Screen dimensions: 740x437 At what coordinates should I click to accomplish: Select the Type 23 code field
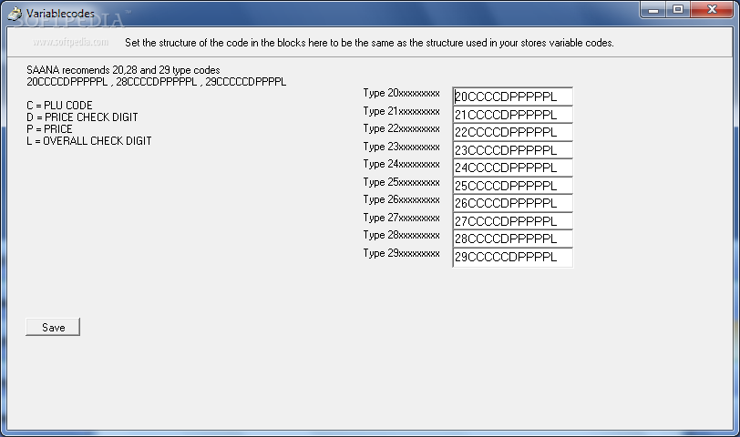[512, 150]
